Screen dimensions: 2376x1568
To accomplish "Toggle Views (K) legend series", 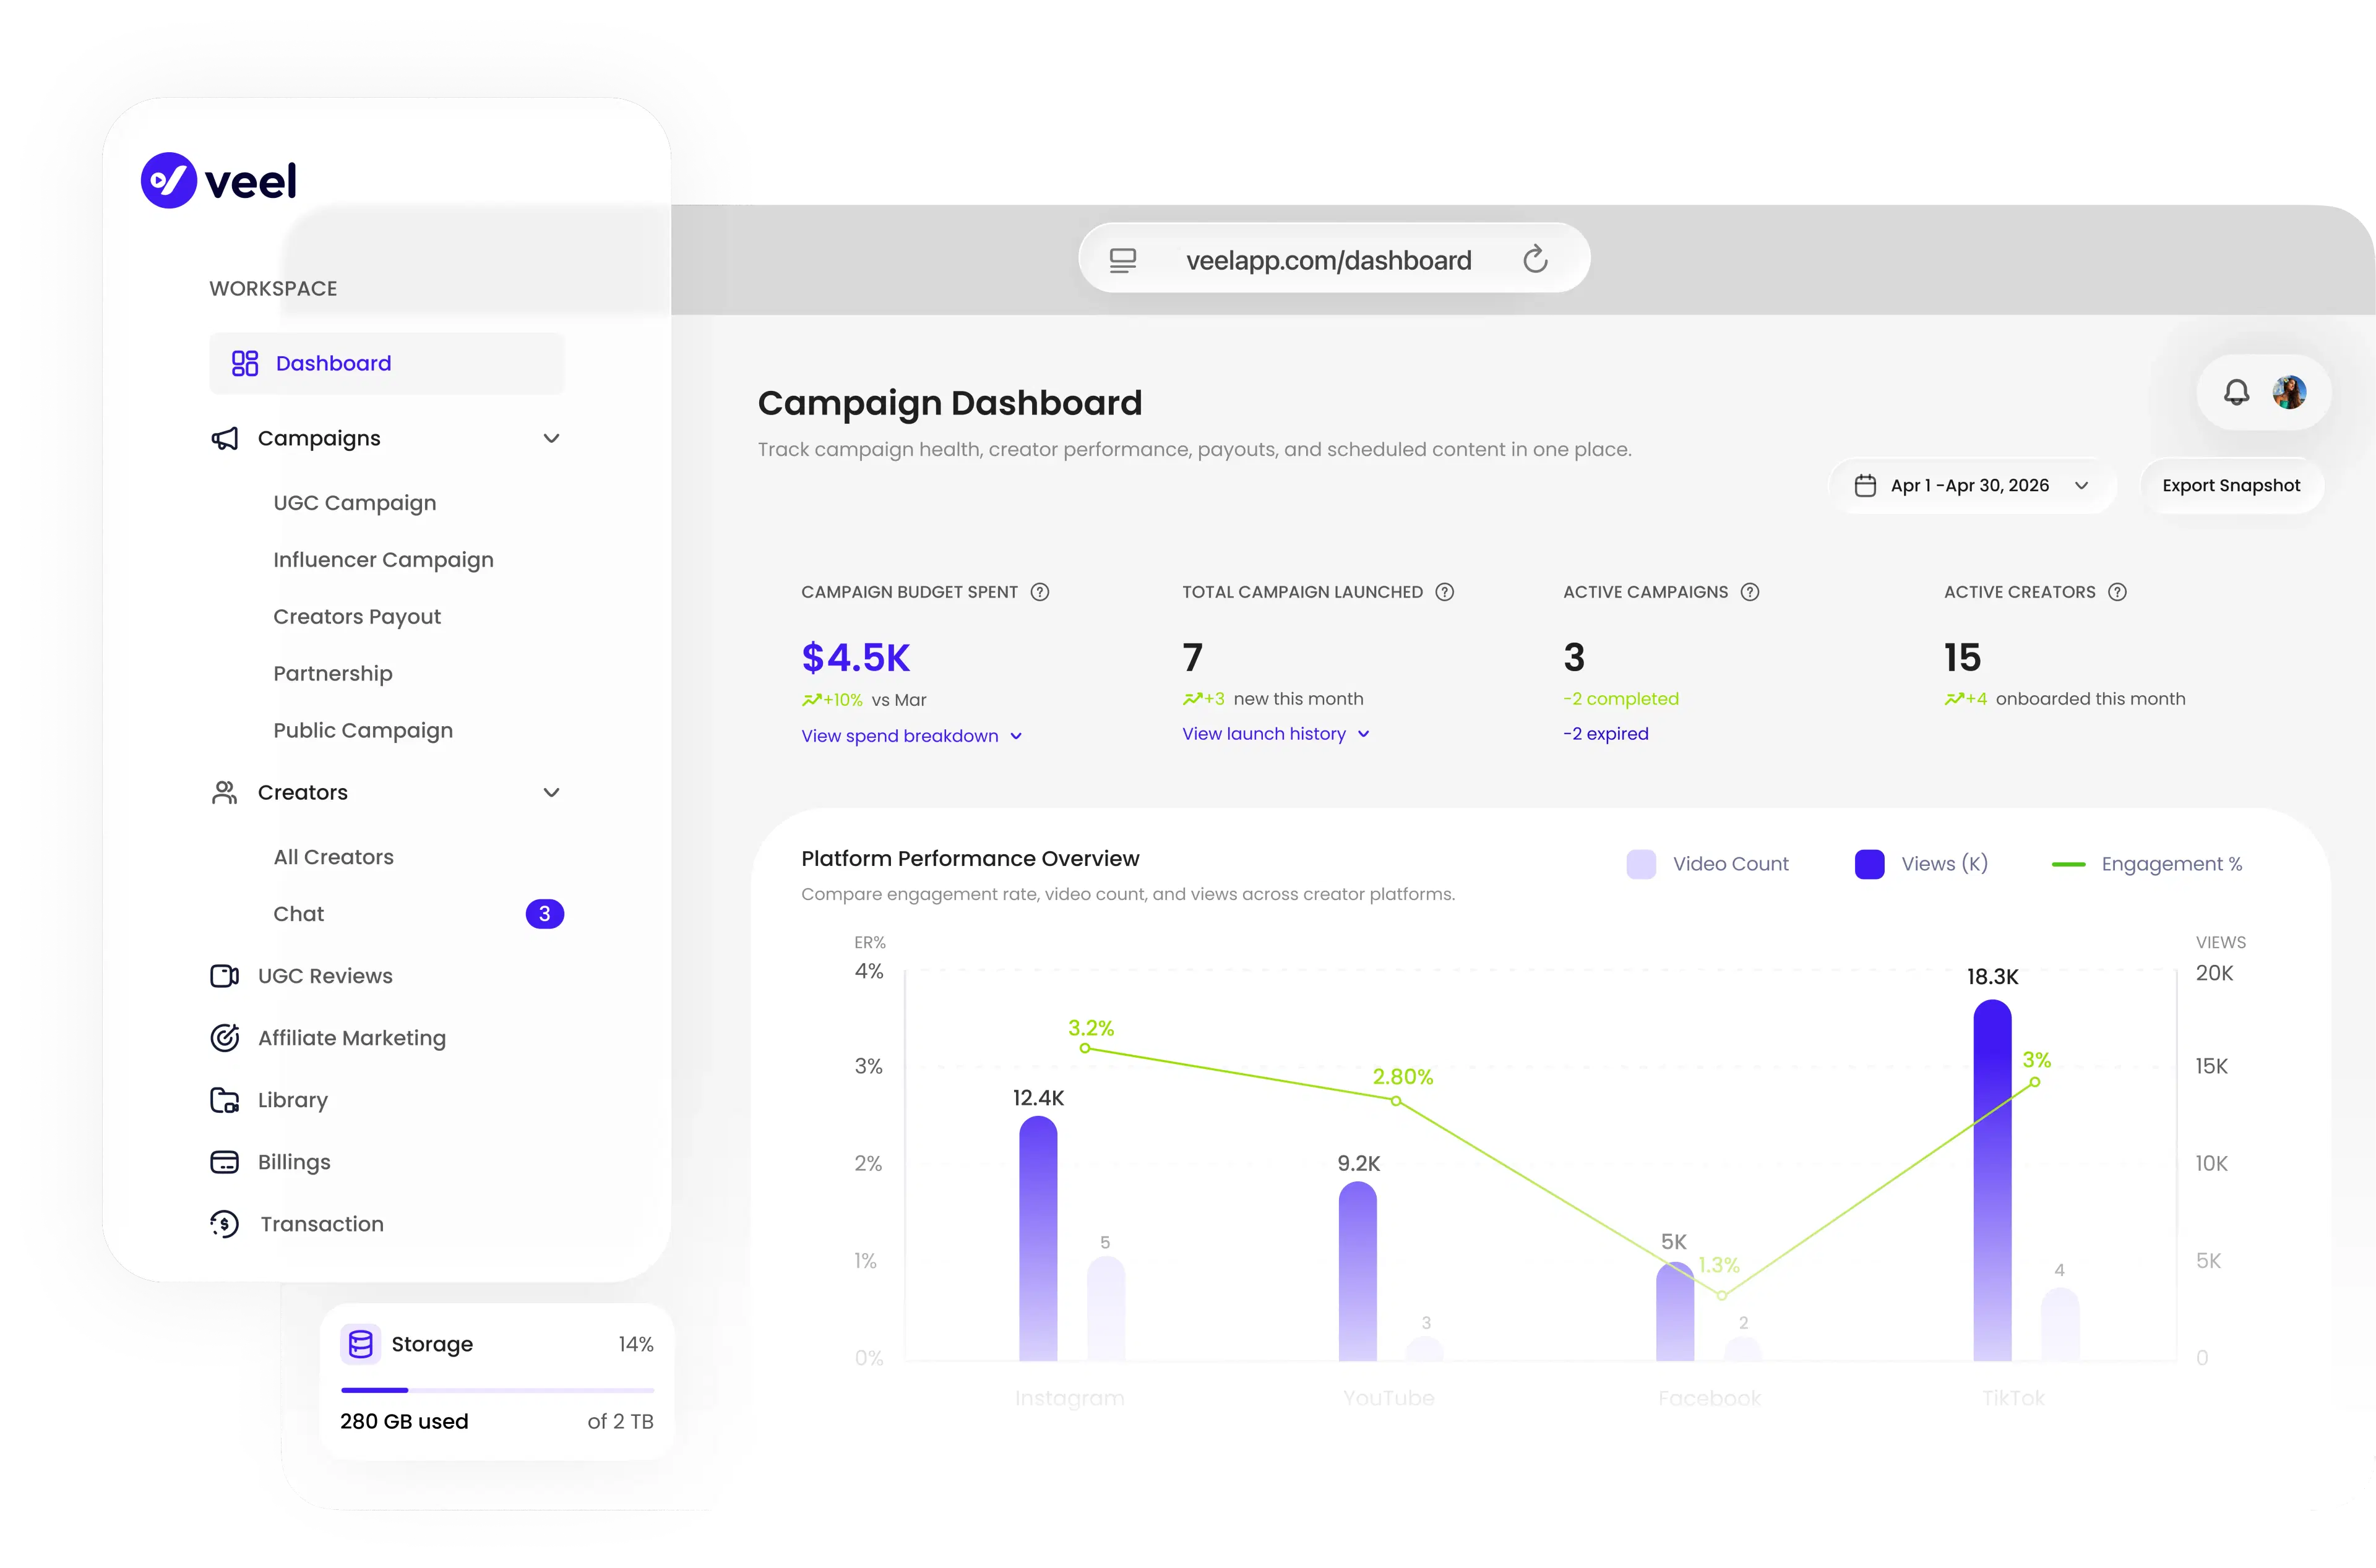I will [x=1921, y=864].
